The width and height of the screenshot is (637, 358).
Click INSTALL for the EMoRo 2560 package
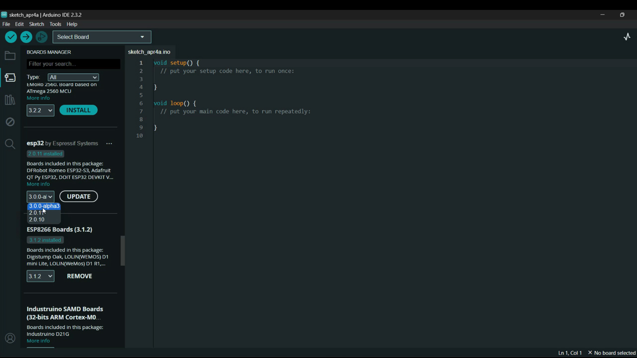click(x=79, y=110)
